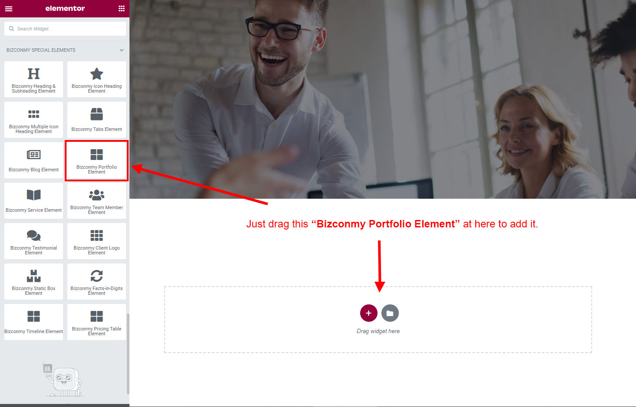Viewport: 636px width, 407px height.
Task: Click the folder Add Template button
Action: 390,313
